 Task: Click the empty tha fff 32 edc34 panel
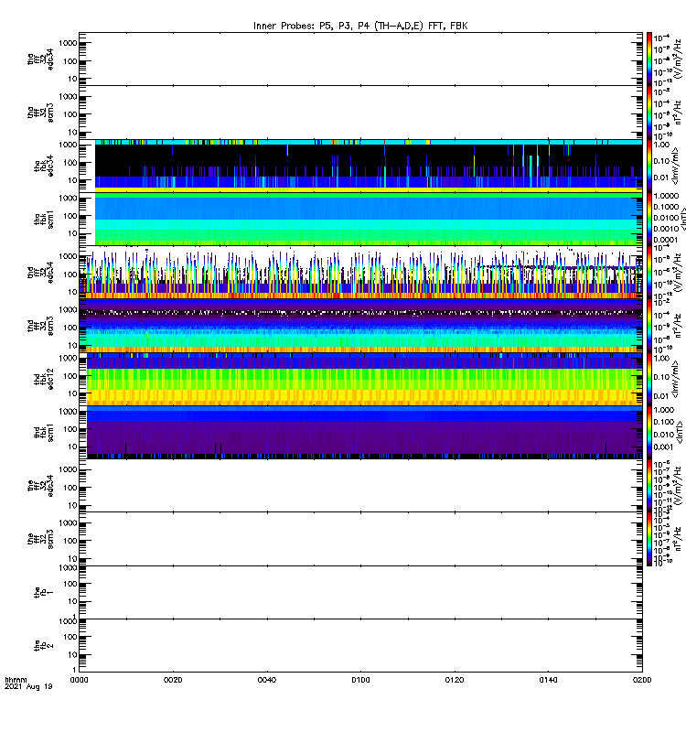(x=360, y=59)
